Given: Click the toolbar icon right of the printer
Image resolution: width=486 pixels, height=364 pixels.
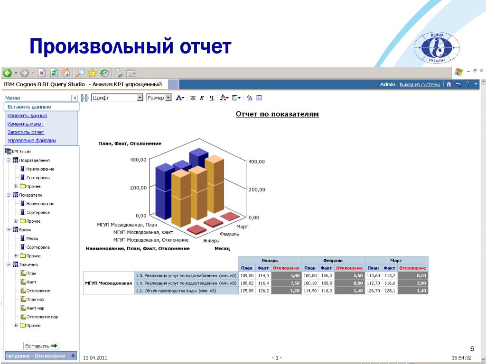Looking at the screenshot, I should click(x=131, y=73).
